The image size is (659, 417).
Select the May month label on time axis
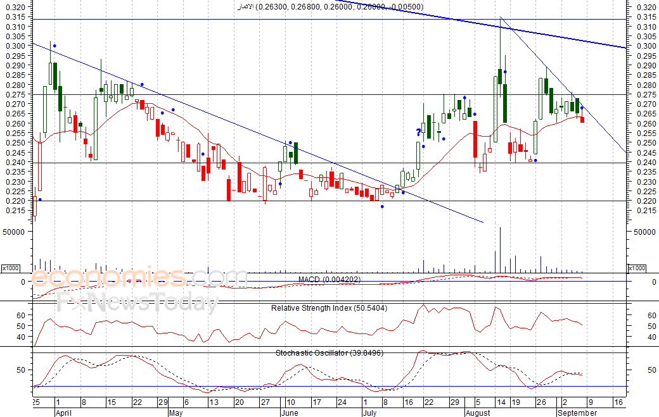(176, 413)
